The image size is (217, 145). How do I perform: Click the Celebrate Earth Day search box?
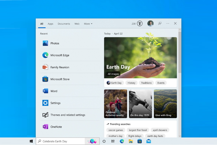[61, 141]
